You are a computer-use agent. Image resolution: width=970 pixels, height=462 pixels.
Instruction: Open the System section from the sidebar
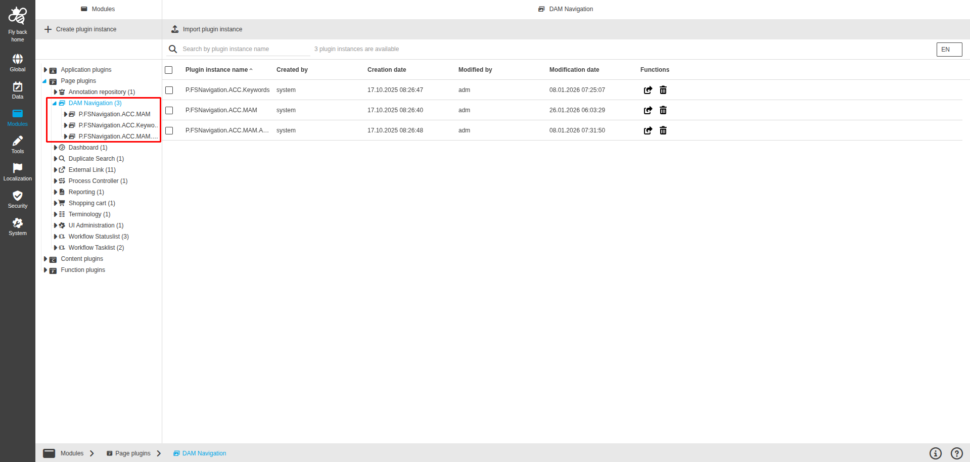(17, 225)
